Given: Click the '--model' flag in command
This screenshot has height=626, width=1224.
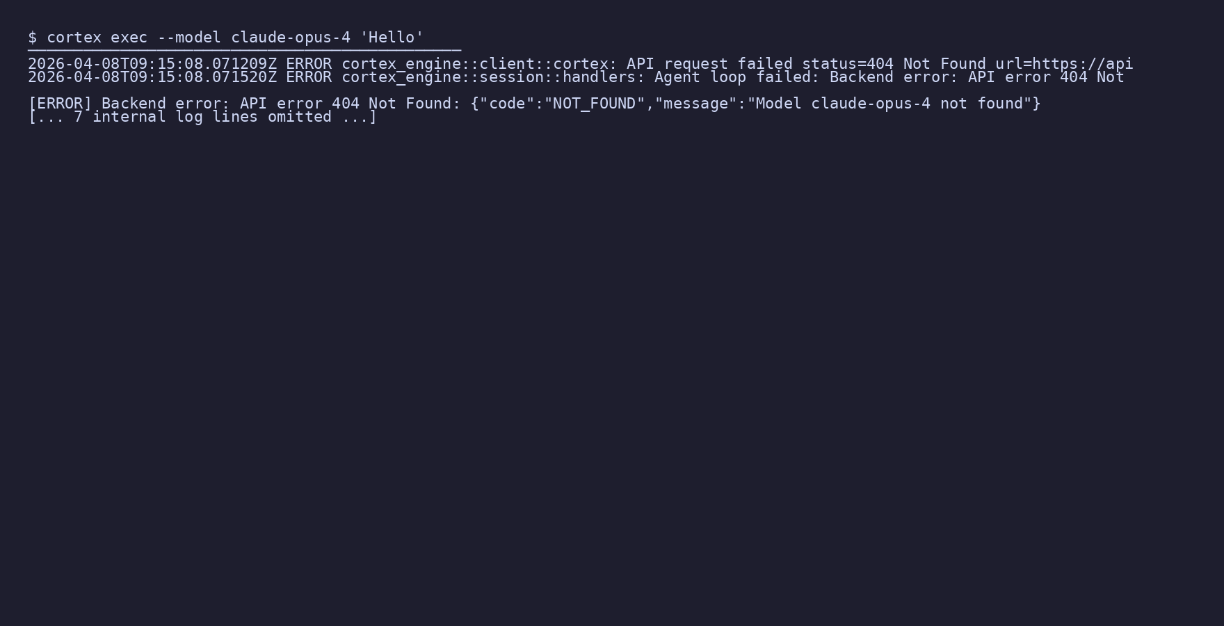Looking at the screenshot, I should 189,38.
